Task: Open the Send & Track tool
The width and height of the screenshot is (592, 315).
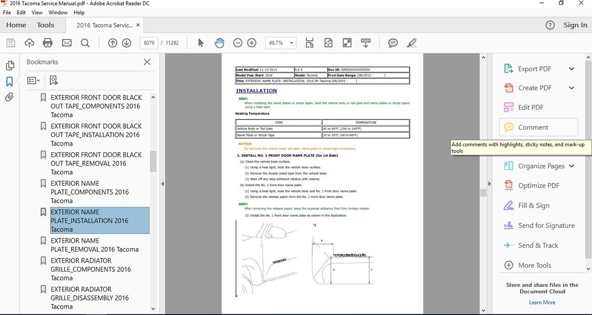Action: click(538, 246)
